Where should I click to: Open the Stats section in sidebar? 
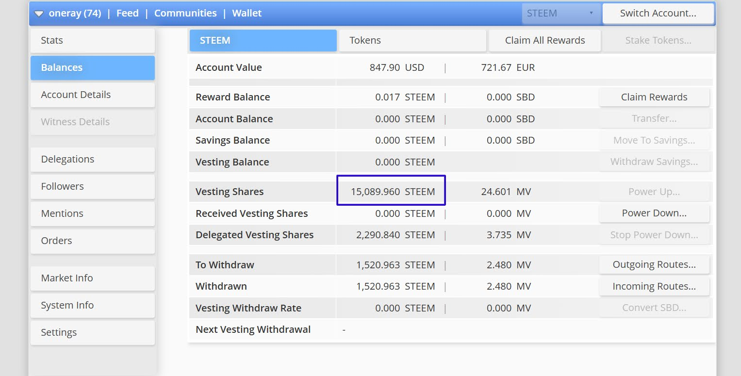[93, 41]
